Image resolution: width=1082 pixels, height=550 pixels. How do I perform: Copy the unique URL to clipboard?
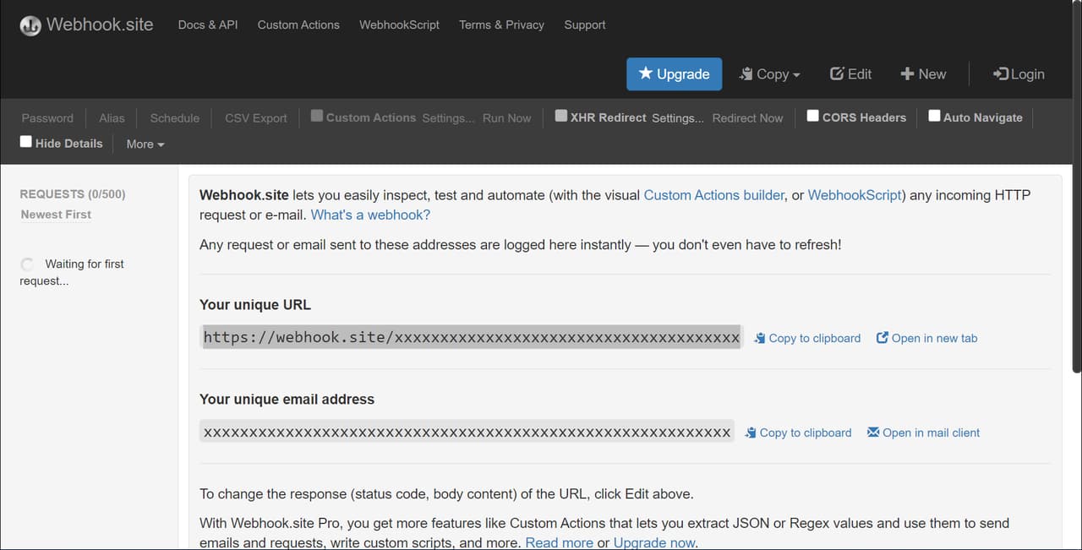(807, 338)
